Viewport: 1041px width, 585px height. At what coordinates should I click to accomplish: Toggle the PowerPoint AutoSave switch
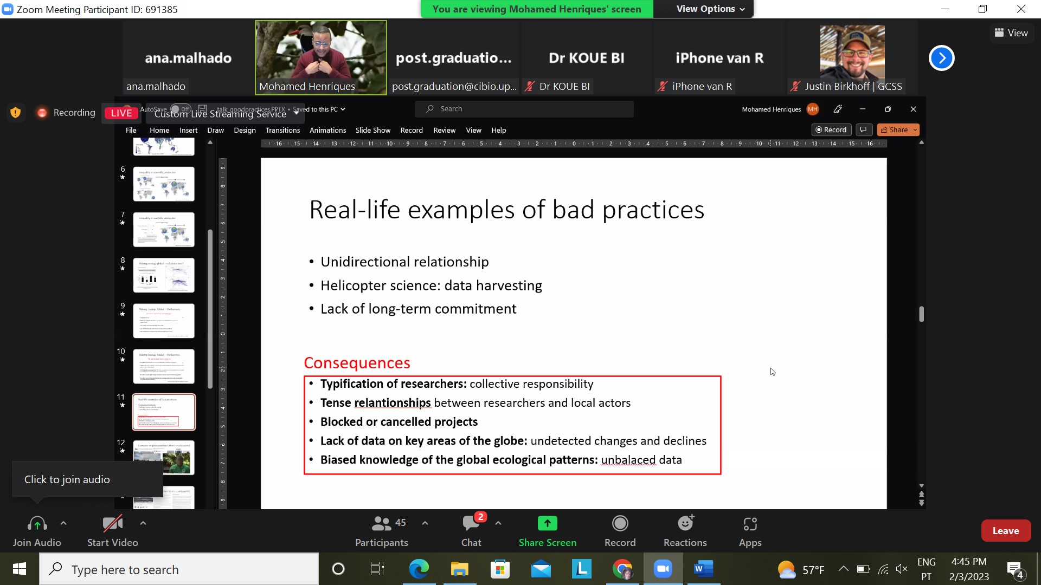click(181, 109)
